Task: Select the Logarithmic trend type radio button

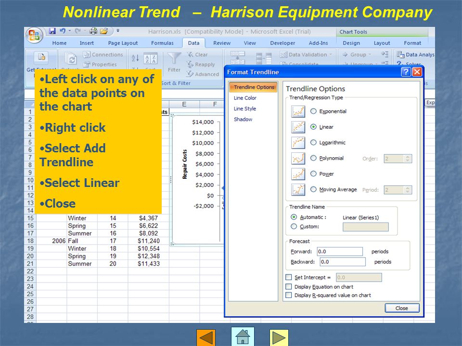Action: (313, 142)
